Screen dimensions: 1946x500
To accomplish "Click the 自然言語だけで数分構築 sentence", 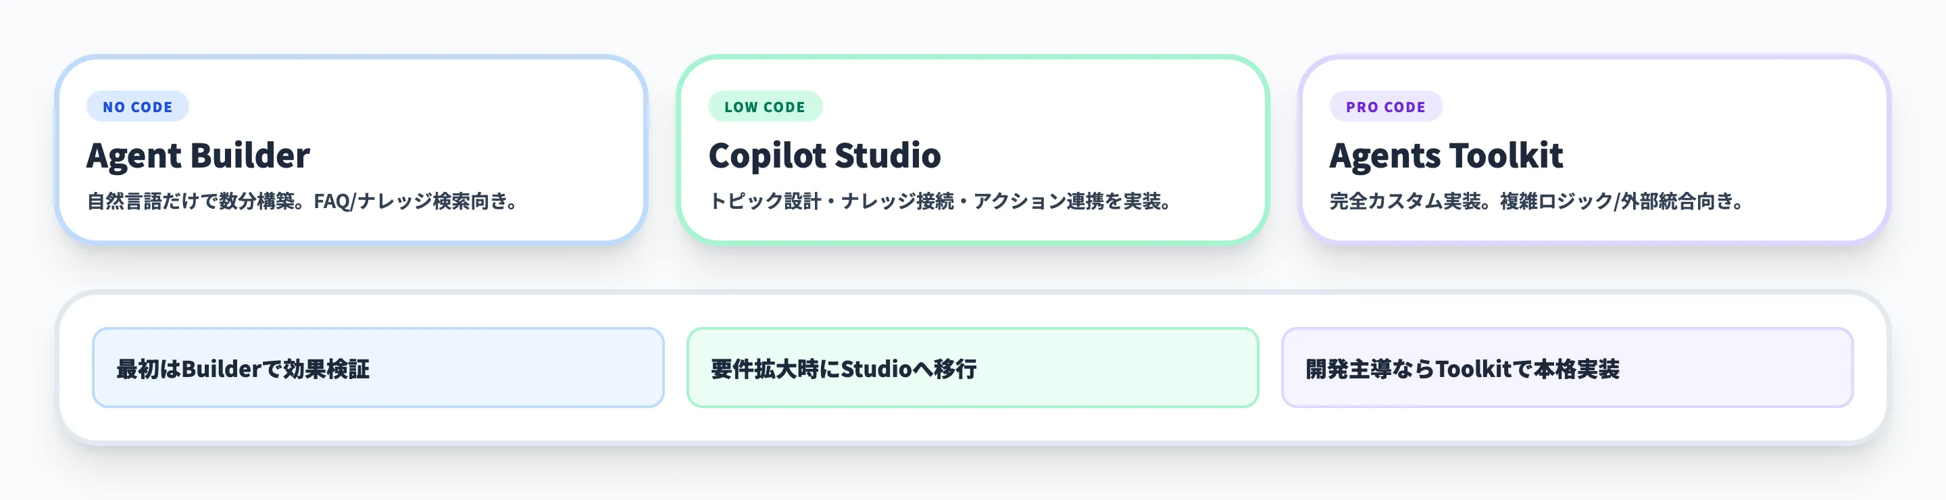I will [x=195, y=201].
